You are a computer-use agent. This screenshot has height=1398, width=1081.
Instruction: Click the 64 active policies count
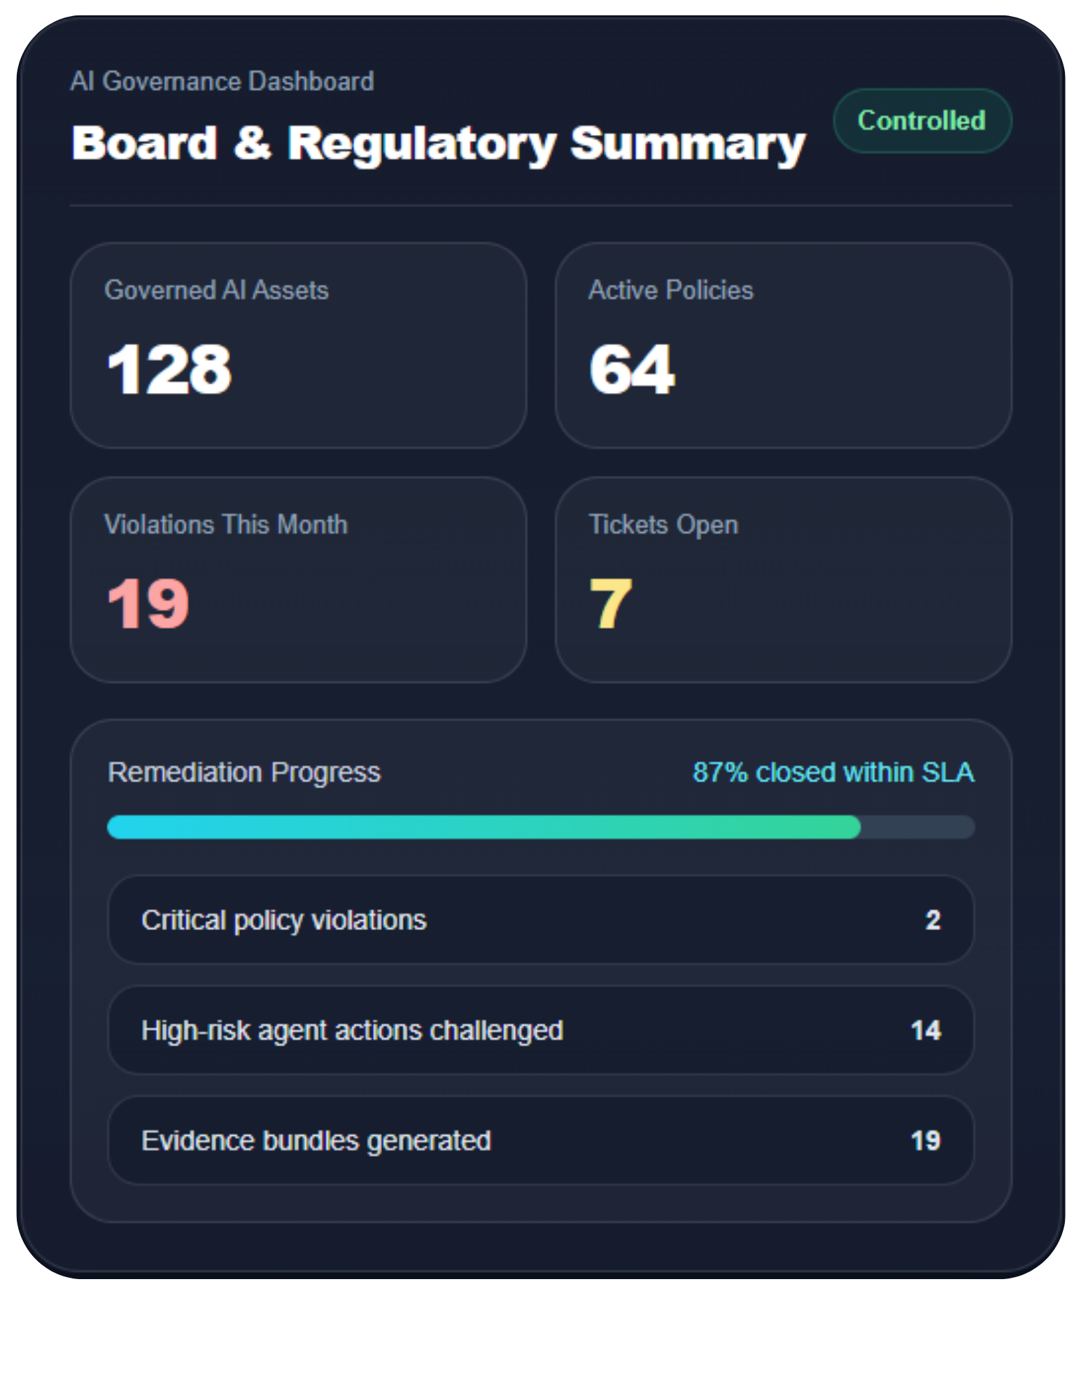point(631,371)
